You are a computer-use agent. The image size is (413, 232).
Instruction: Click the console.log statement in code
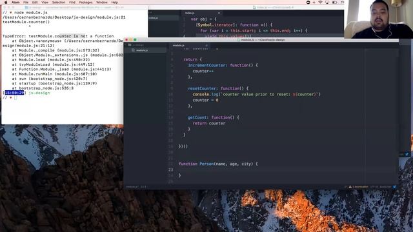coord(257,94)
